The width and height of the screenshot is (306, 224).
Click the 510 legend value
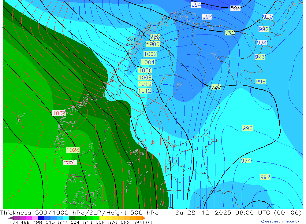(x=50, y=222)
